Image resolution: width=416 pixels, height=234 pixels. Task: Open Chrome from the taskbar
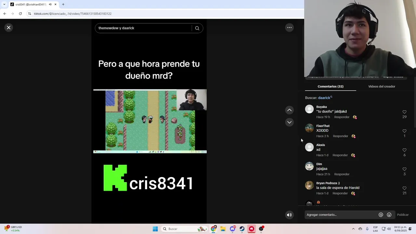(x=214, y=229)
